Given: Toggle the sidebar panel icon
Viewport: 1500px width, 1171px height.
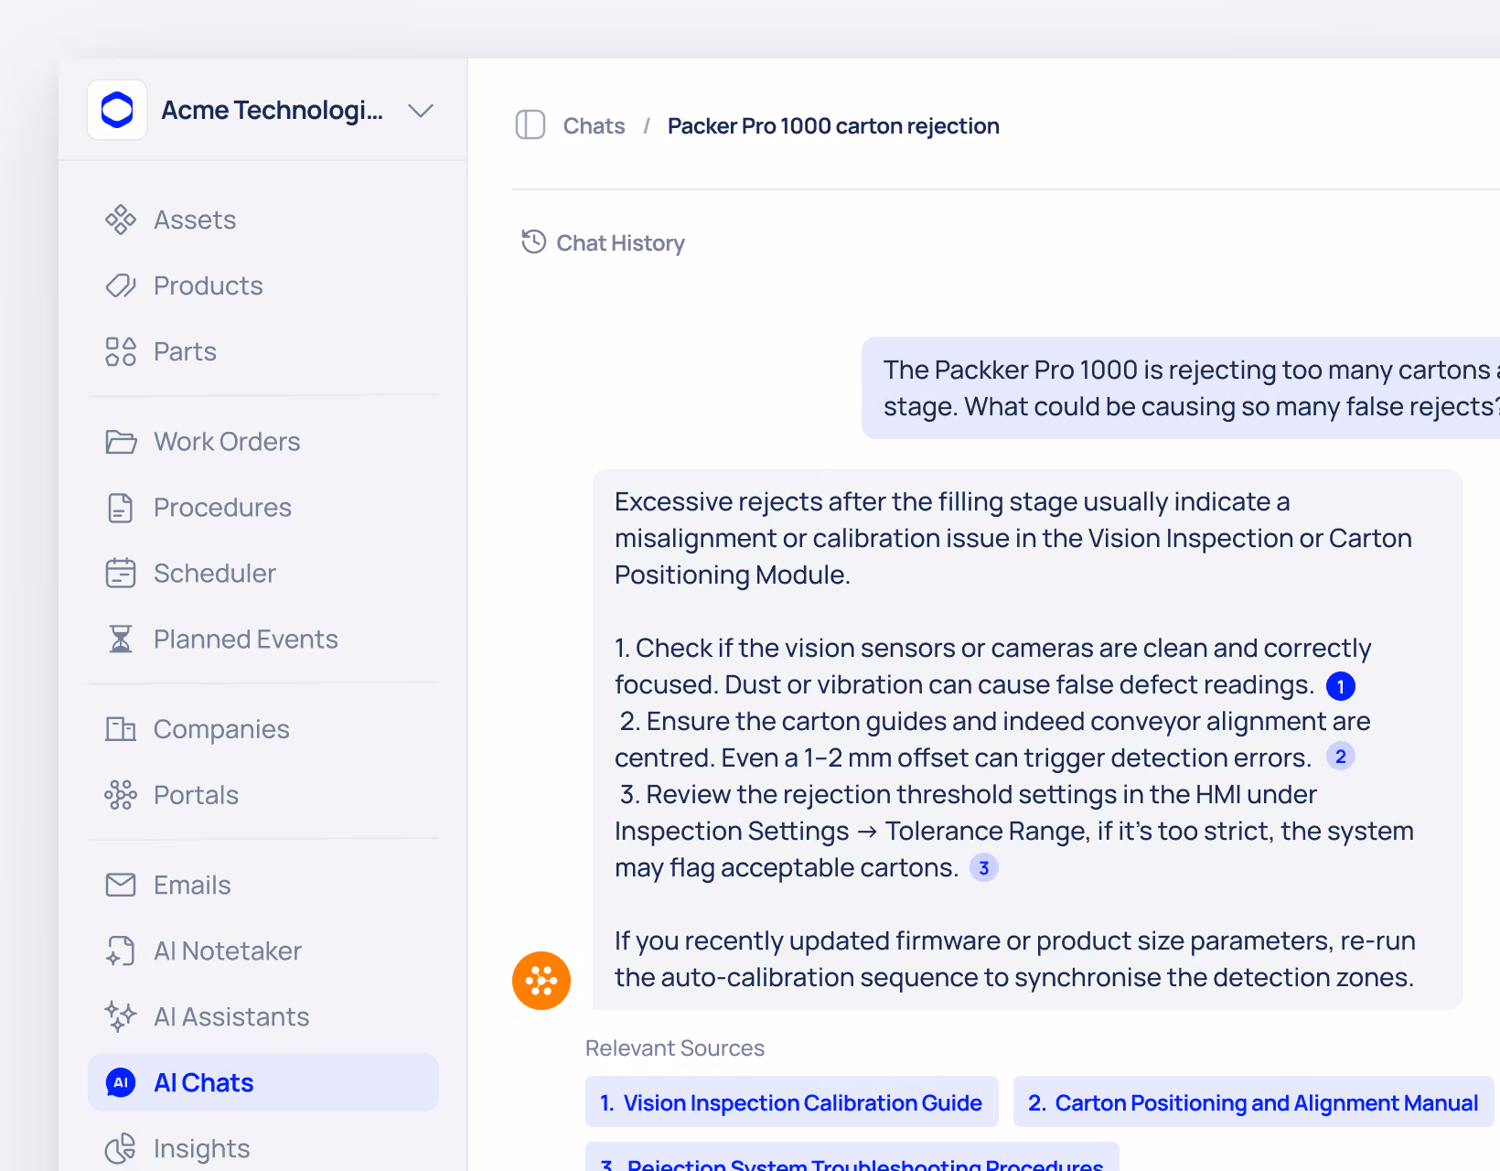Looking at the screenshot, I should (x=530, y=124).
